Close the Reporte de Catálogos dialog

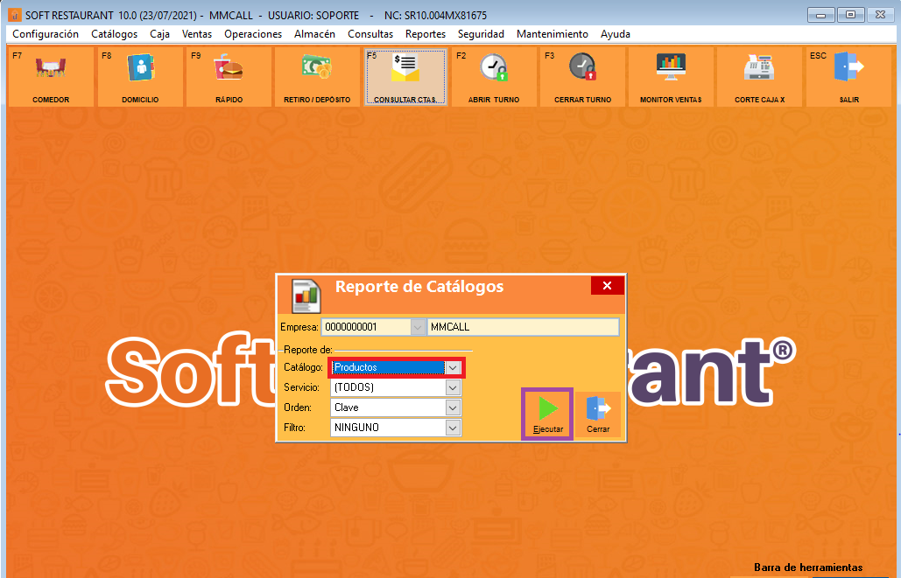point(607,286)
